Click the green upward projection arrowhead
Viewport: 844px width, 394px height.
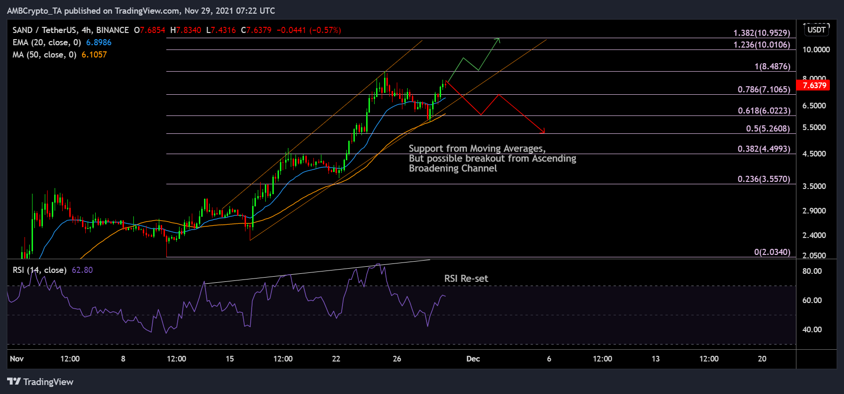point(498,40)
